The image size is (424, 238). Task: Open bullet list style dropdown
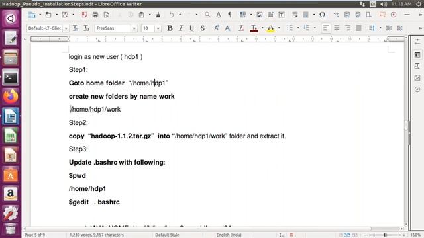pyautogui.click(x=298, y=28)
